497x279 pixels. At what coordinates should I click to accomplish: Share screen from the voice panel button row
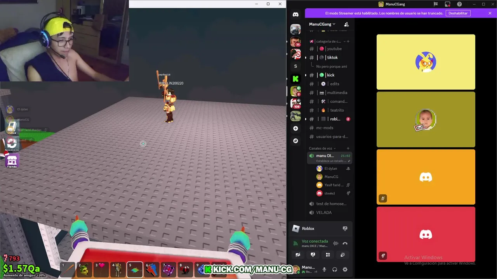pyautogui.click(x=313, y=255)
